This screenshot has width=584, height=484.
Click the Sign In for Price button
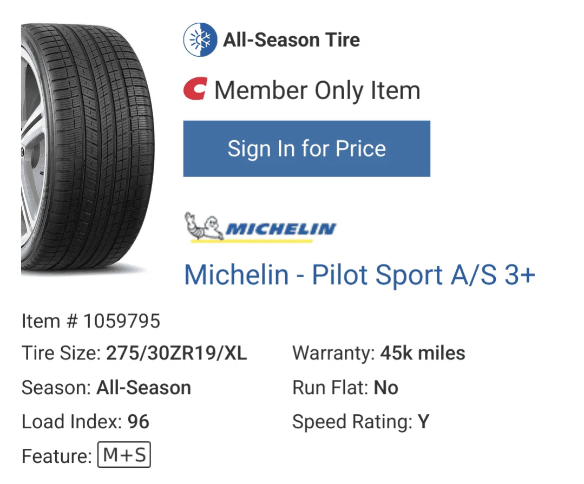tap(306, 148)
